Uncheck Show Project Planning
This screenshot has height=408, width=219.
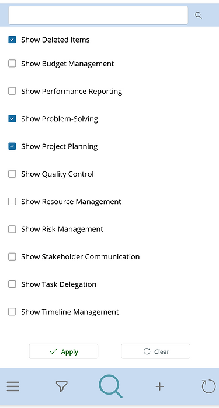point(12,146)
